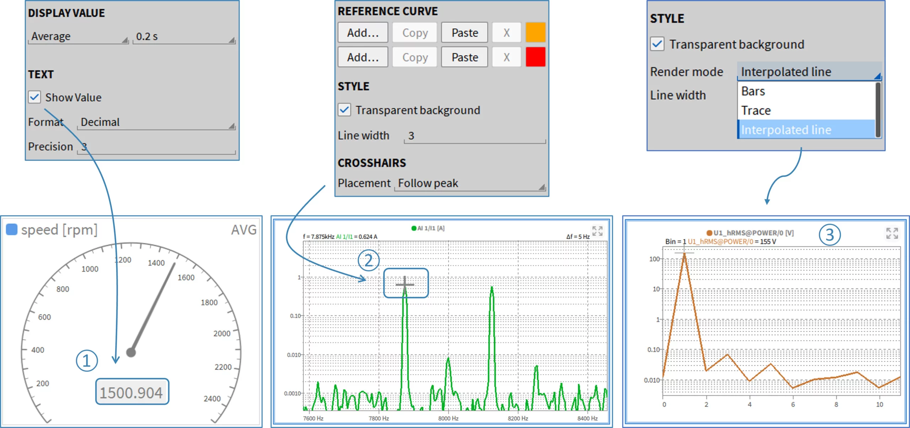Click orange U1_hRMS legend dot
Image resolution: width=910 pixels, height=428 pixels.
[709, 233]
